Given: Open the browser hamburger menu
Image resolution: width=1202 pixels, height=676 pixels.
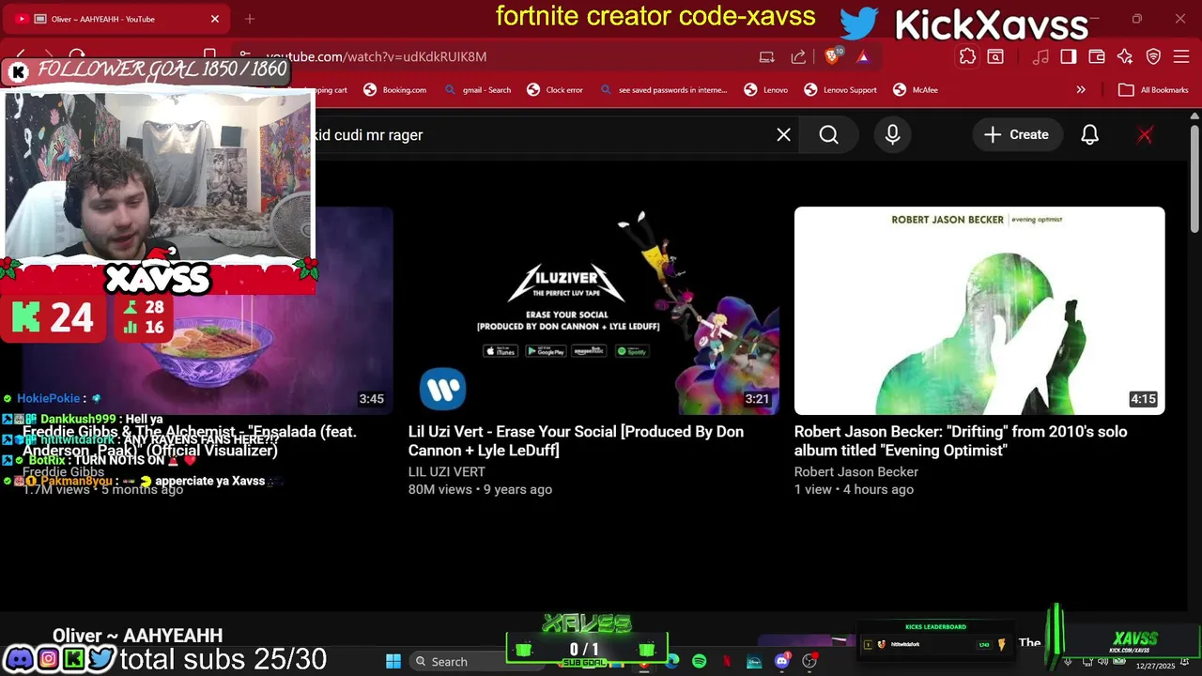Looking at the screenshot, I should click(x=1180, y=56).
